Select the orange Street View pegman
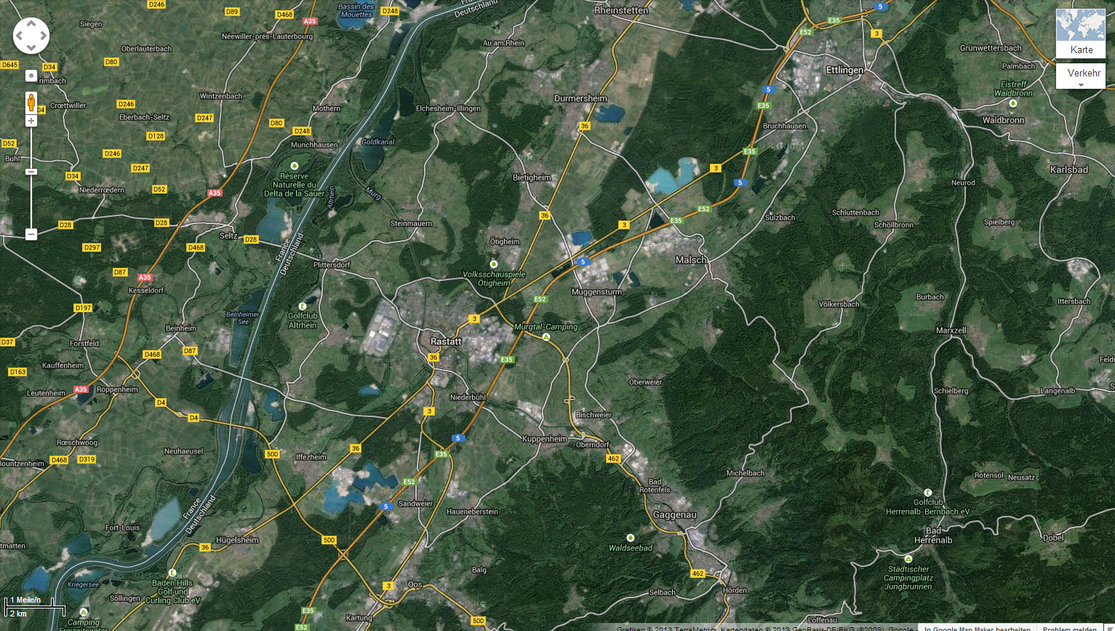Viewport: 1115px width, 631px height. click(31, 103)
